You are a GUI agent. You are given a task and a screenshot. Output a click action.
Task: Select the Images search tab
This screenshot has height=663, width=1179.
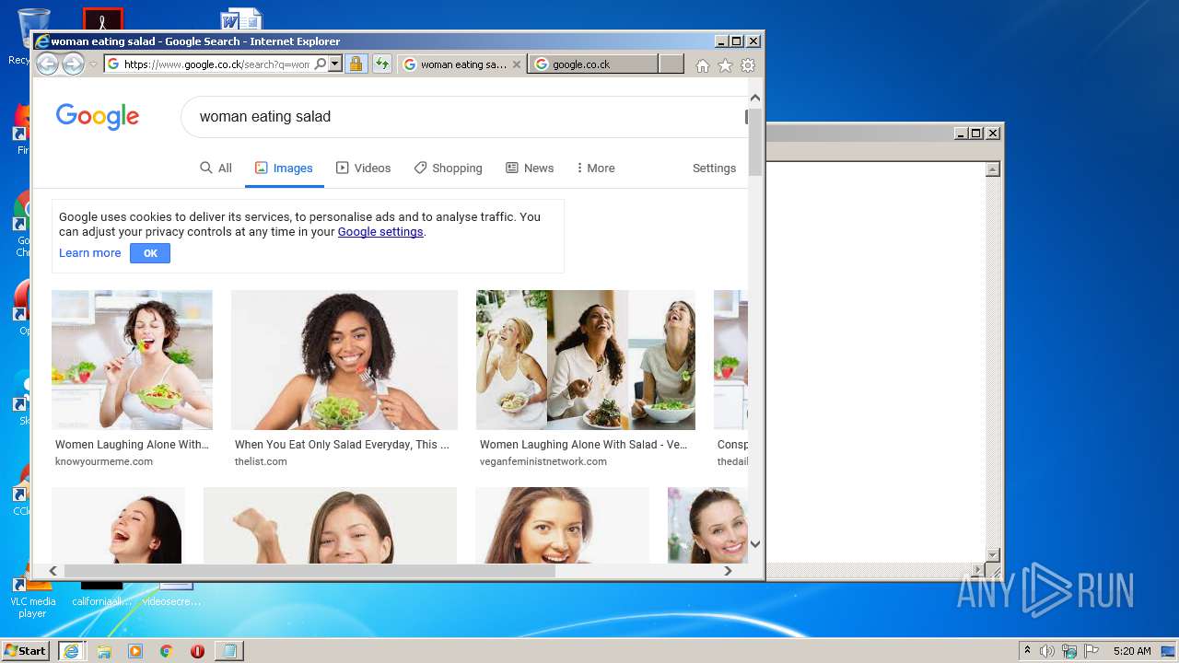pos(285,168)
